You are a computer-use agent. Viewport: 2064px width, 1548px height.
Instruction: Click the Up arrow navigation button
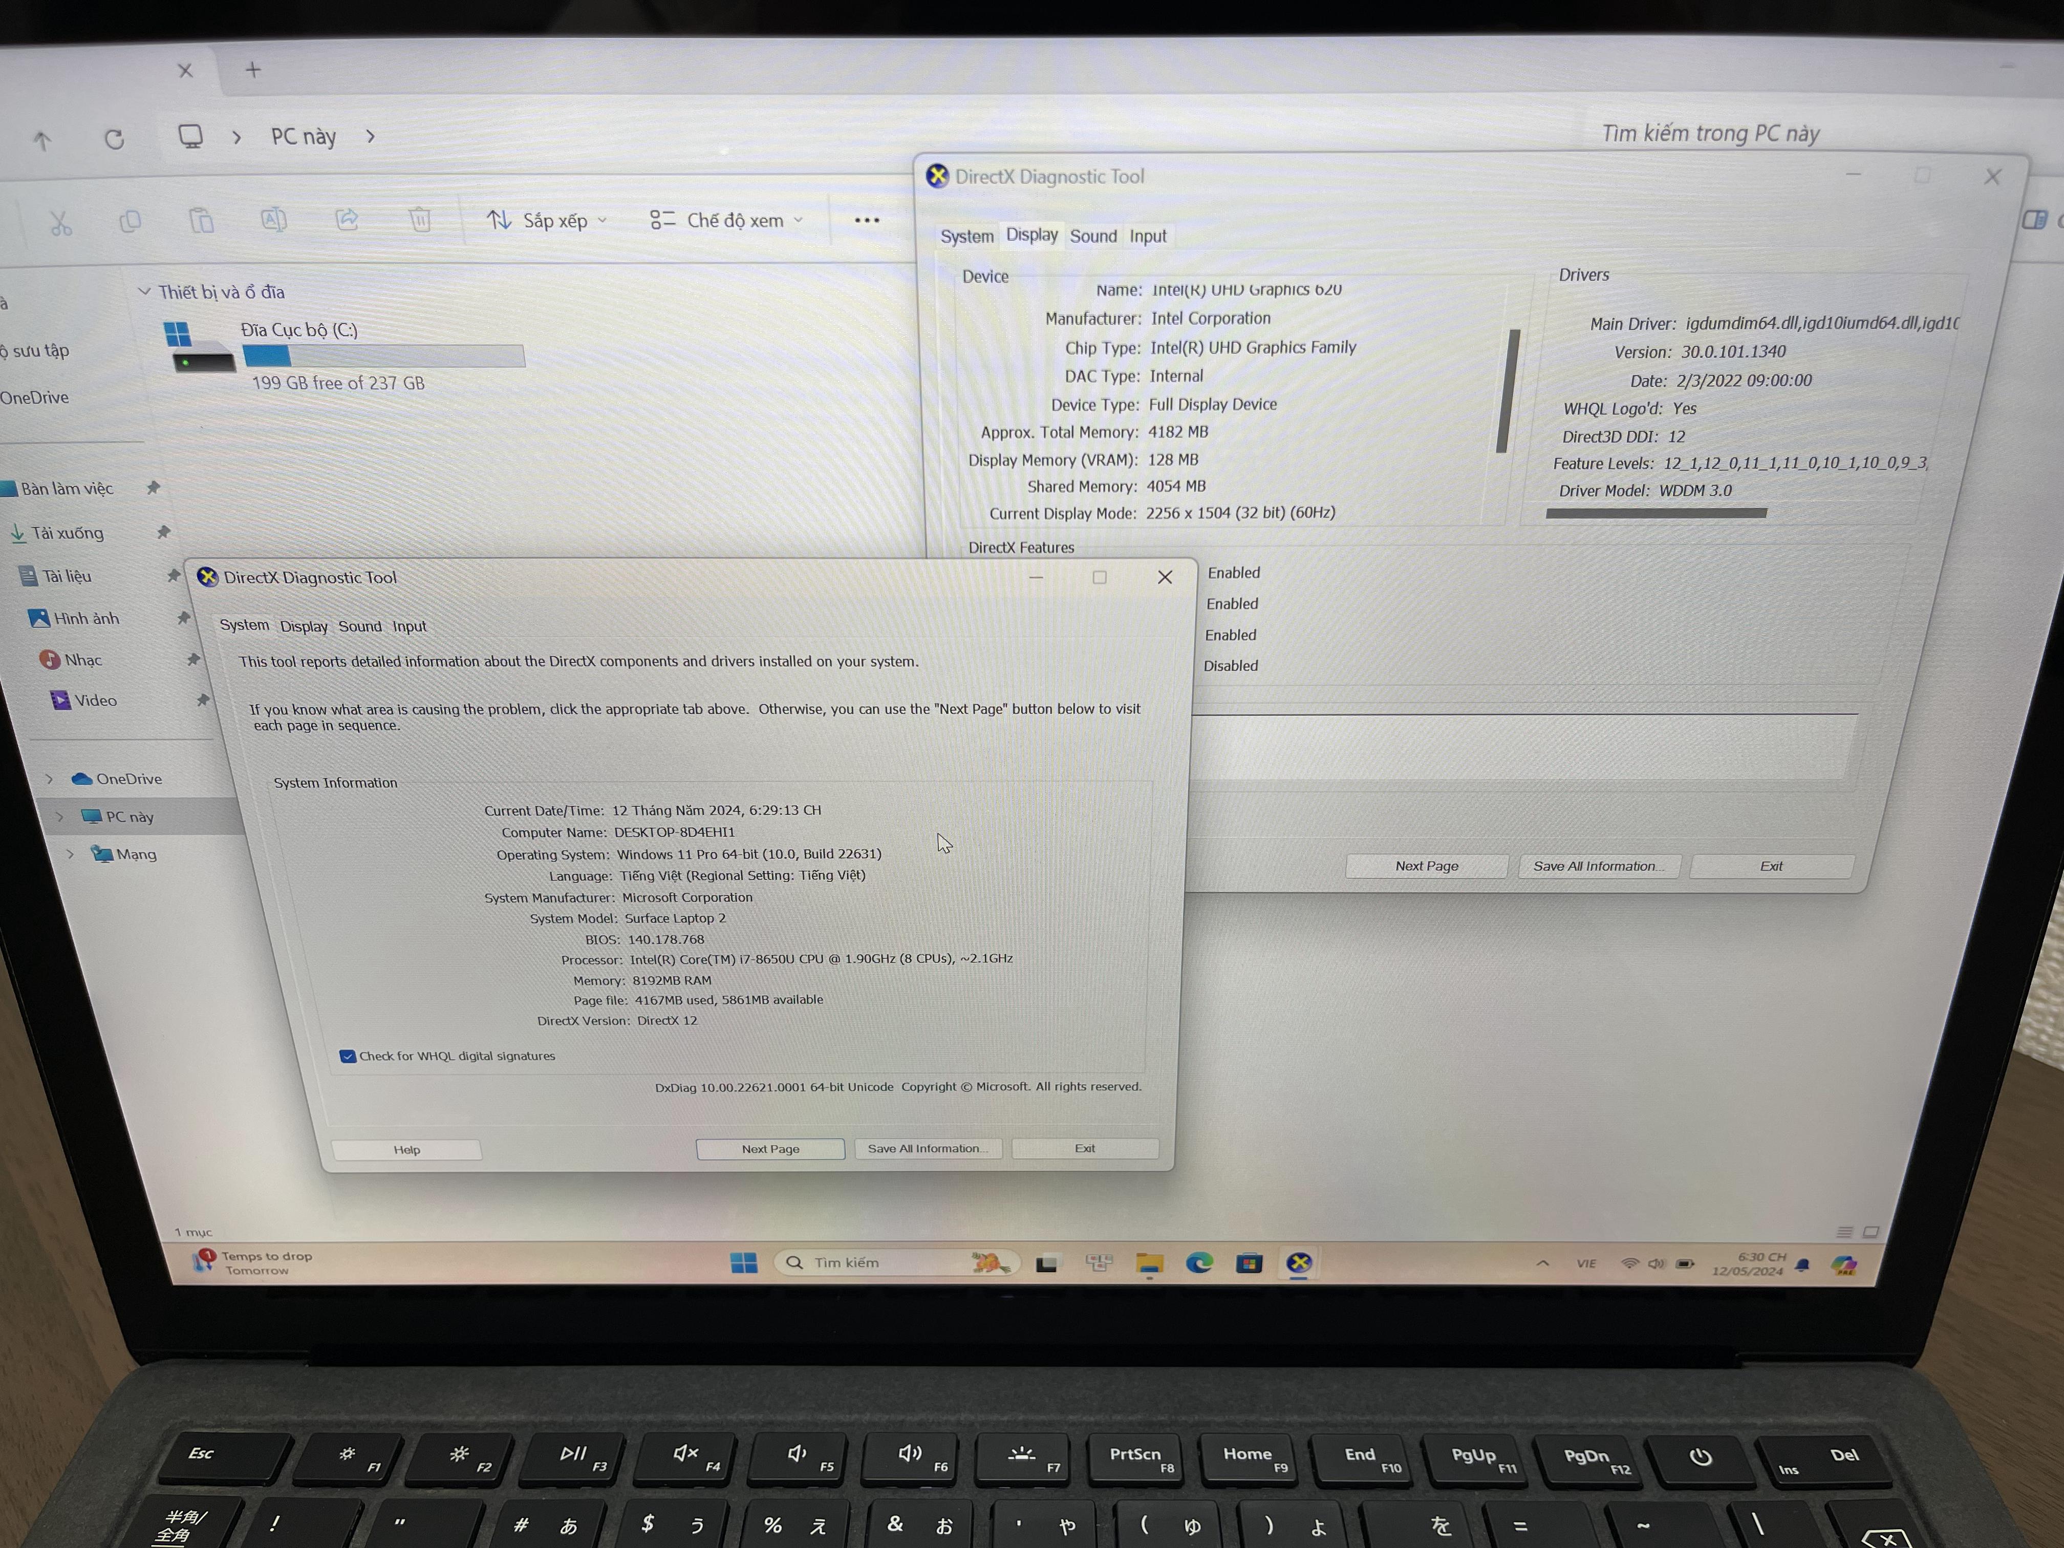(x=42, y=141)
